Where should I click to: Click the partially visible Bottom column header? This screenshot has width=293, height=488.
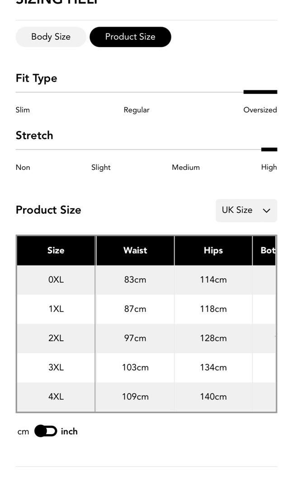[x=267, y=250]
